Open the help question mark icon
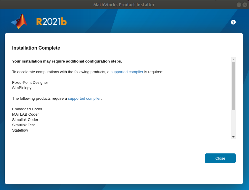Screen dimensions: 249x190 233,22
